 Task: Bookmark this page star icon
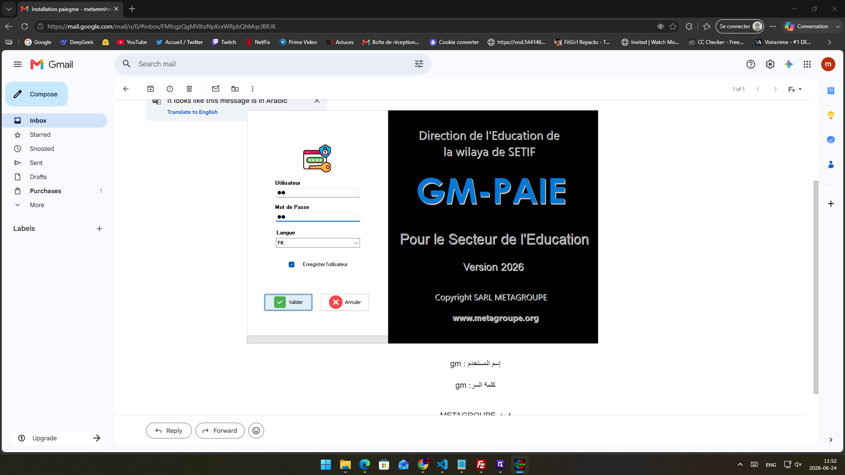click(x=673, y=26)
